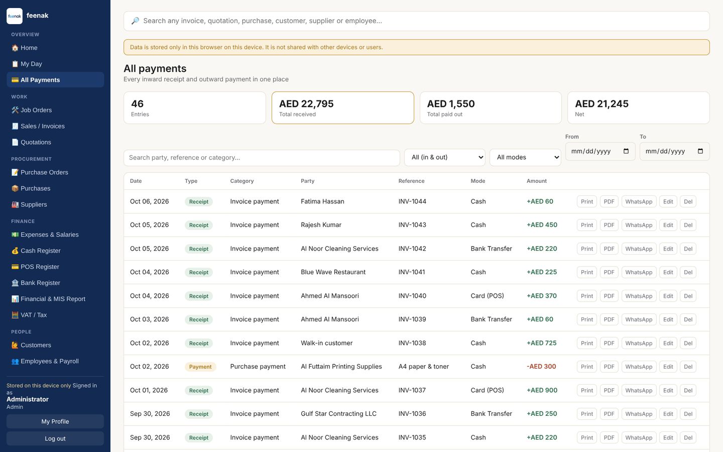Click party name Fatima Hassan
Image resolution: width=723 pixels, height=452 pixels.
pos(322,201)
